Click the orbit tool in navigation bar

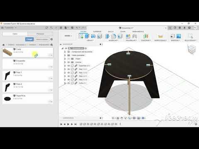(113, 118)
